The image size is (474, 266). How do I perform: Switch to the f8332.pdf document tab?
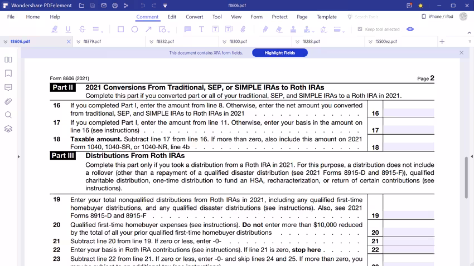point(182,41)
